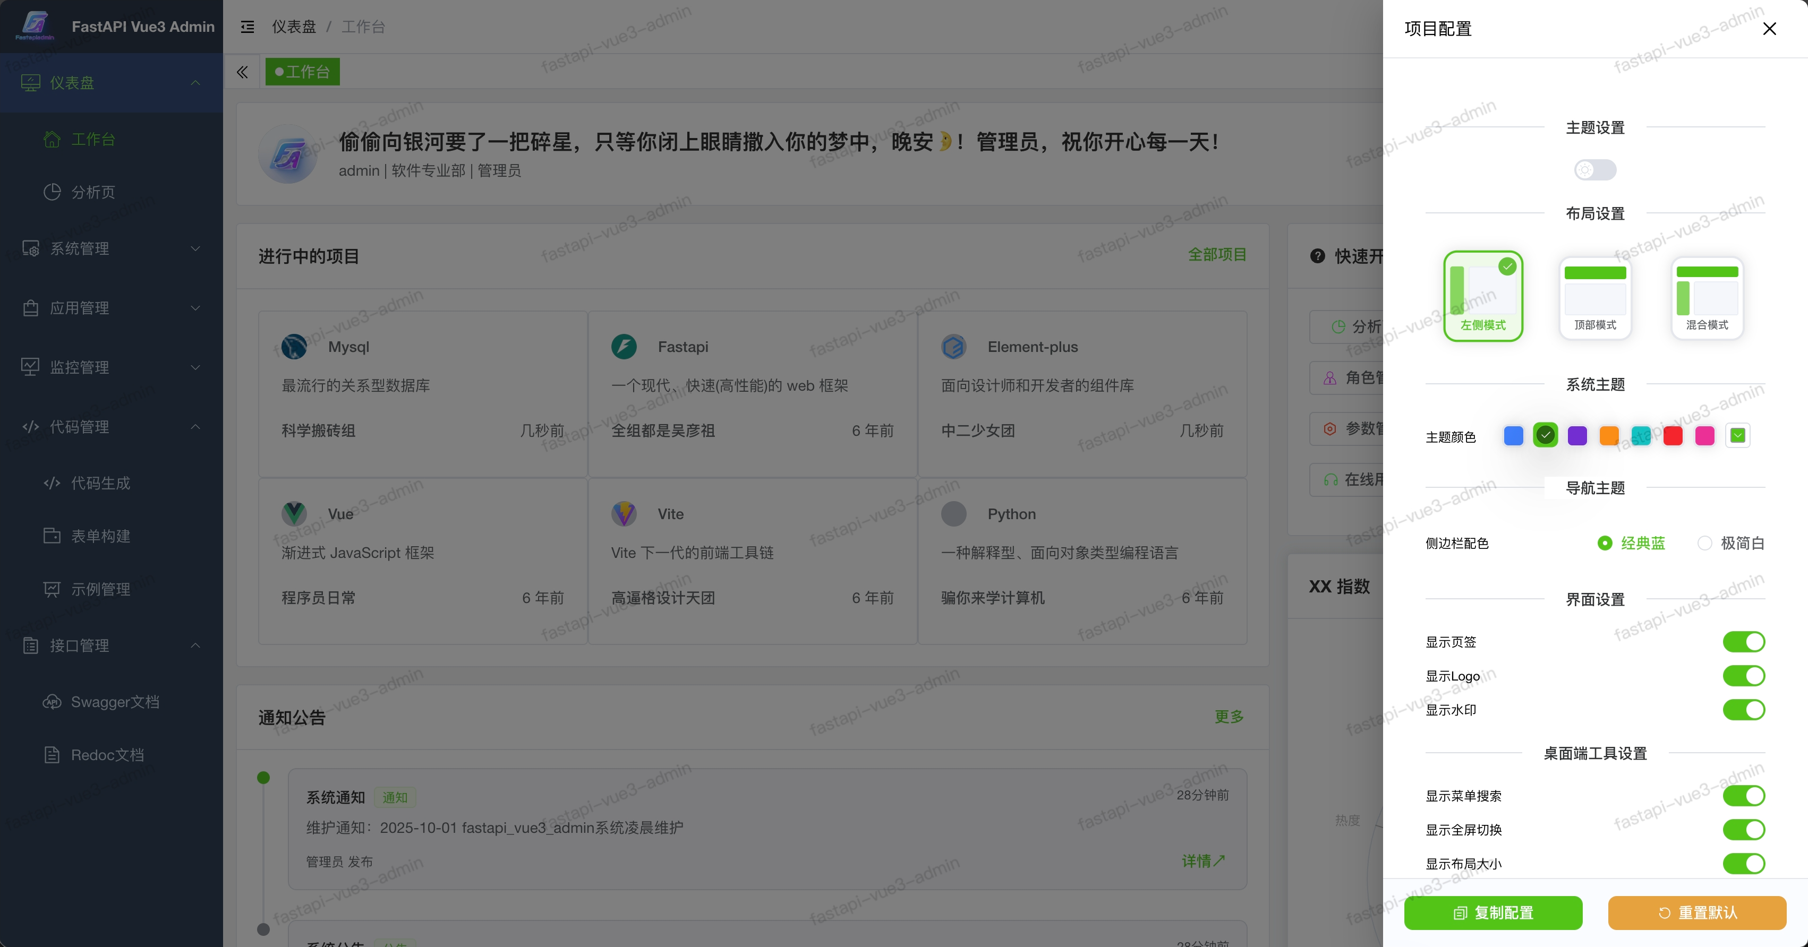The image size is (1808, 947).
Task: Open 详情 link for 系统通知
Action: click(1203, 860)
